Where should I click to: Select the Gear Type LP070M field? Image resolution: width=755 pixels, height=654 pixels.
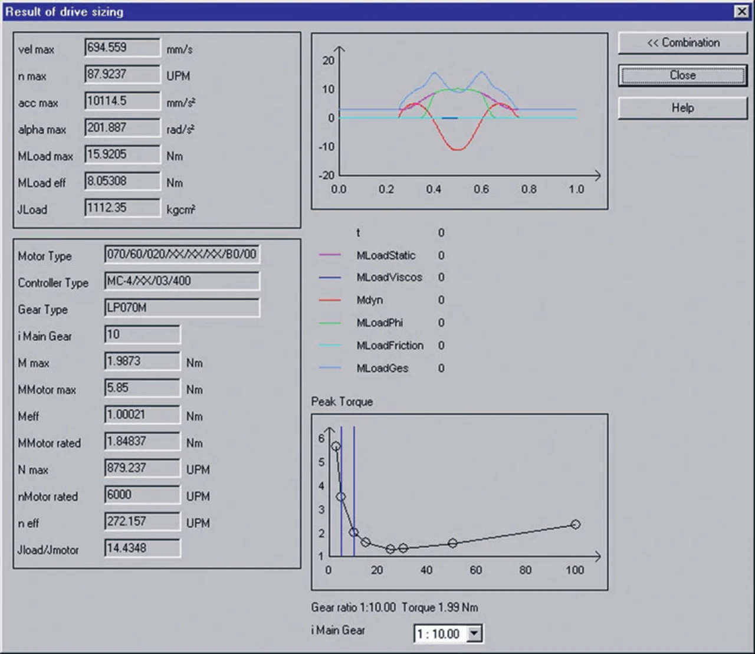[182, 308]
